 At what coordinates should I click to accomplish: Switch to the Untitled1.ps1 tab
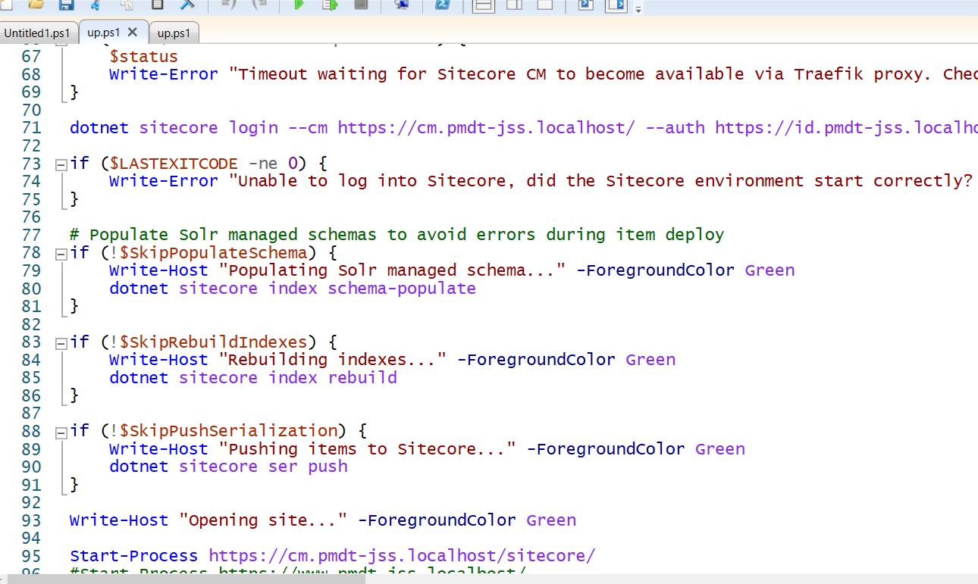click(36, 33)
